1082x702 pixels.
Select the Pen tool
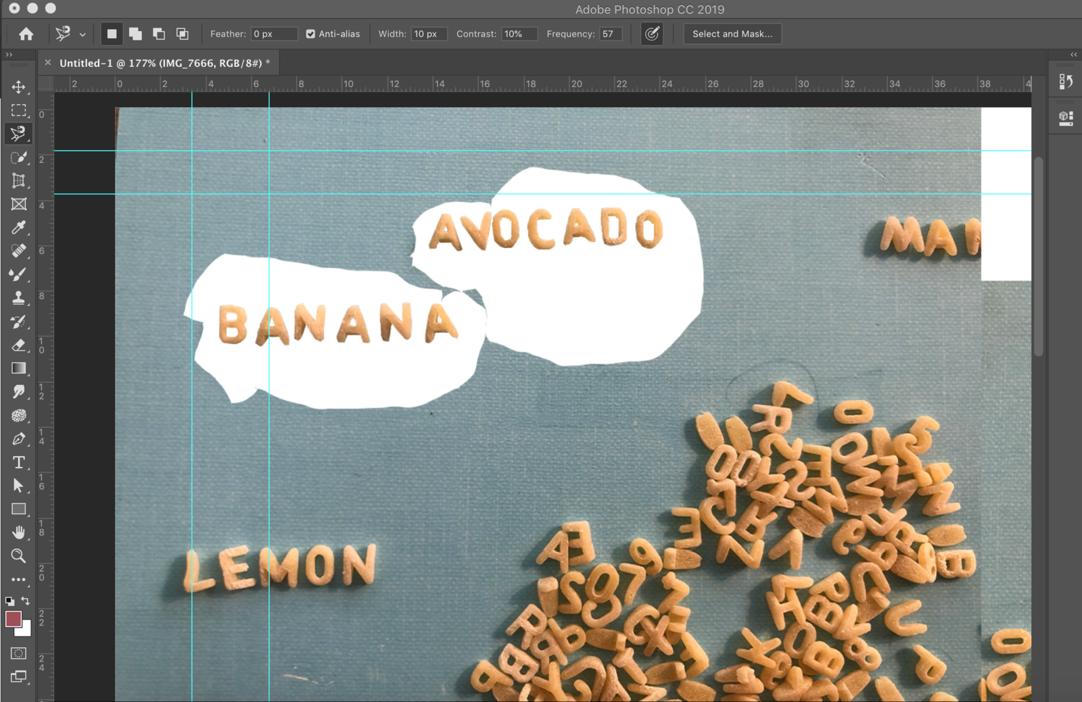19,438
